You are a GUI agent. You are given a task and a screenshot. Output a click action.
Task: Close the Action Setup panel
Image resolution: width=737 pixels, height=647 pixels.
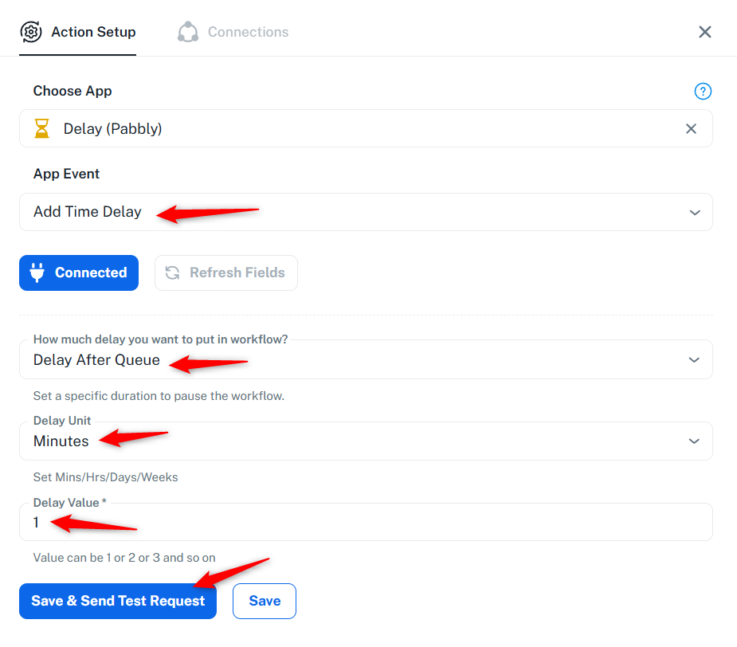tap(704, 32)
